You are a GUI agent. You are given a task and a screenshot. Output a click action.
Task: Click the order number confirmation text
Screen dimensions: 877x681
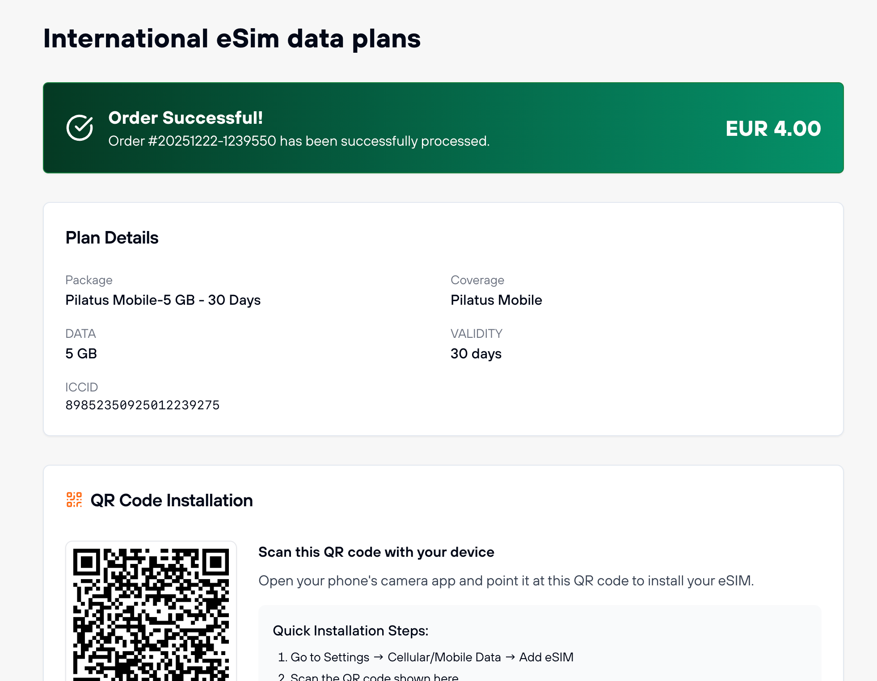pos(299,141)
